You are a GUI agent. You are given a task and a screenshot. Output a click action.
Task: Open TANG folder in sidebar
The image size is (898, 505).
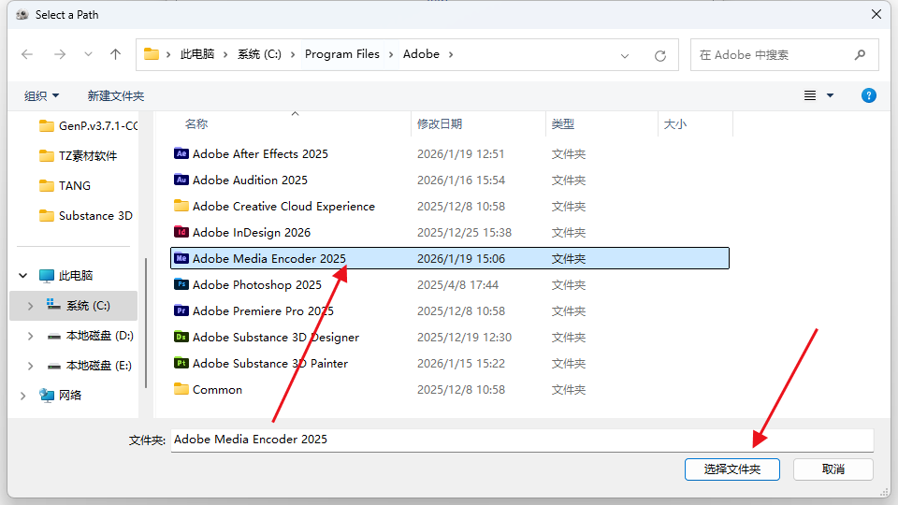(65, 185)
